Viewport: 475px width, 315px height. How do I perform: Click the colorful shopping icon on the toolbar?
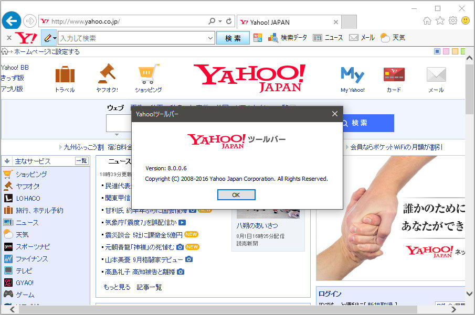point(258,38)
